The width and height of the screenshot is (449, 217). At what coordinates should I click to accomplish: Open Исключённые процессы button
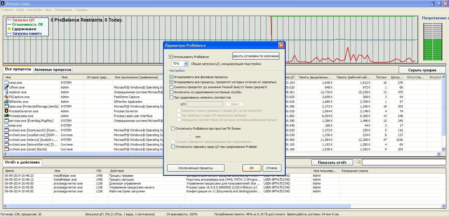pyautogui.click(x=196, y=168)
